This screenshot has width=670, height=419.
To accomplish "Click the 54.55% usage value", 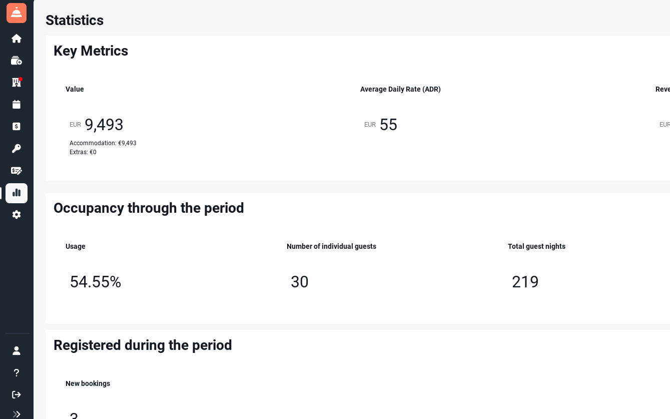I will [x=96, y=282].
